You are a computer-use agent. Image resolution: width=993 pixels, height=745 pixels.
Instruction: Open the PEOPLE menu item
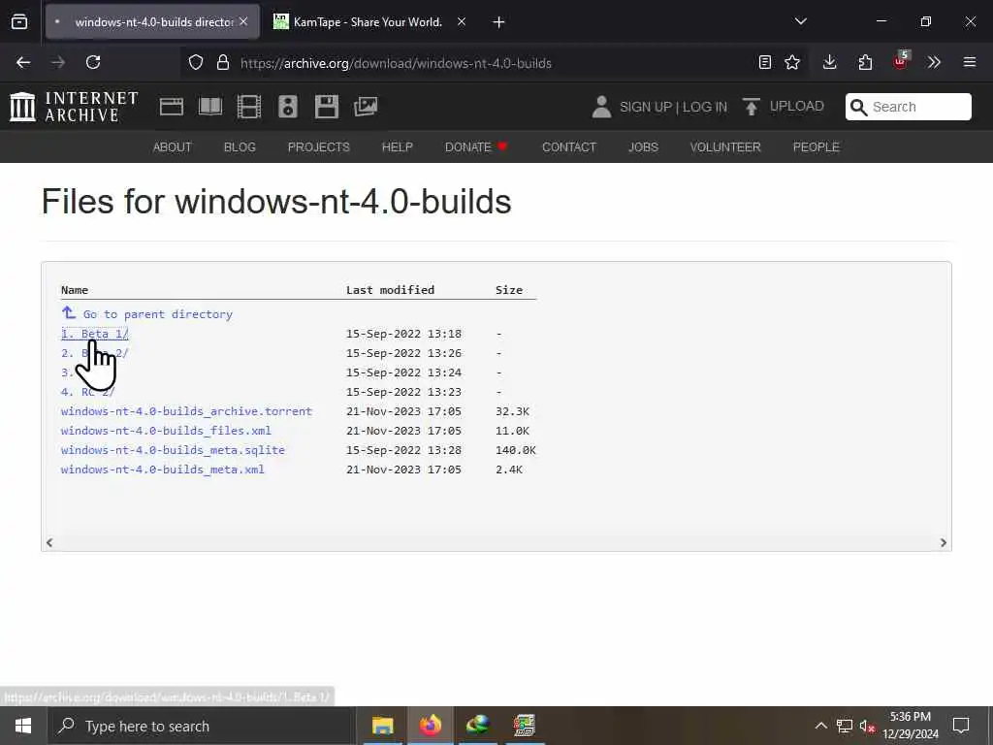point(817,147)
